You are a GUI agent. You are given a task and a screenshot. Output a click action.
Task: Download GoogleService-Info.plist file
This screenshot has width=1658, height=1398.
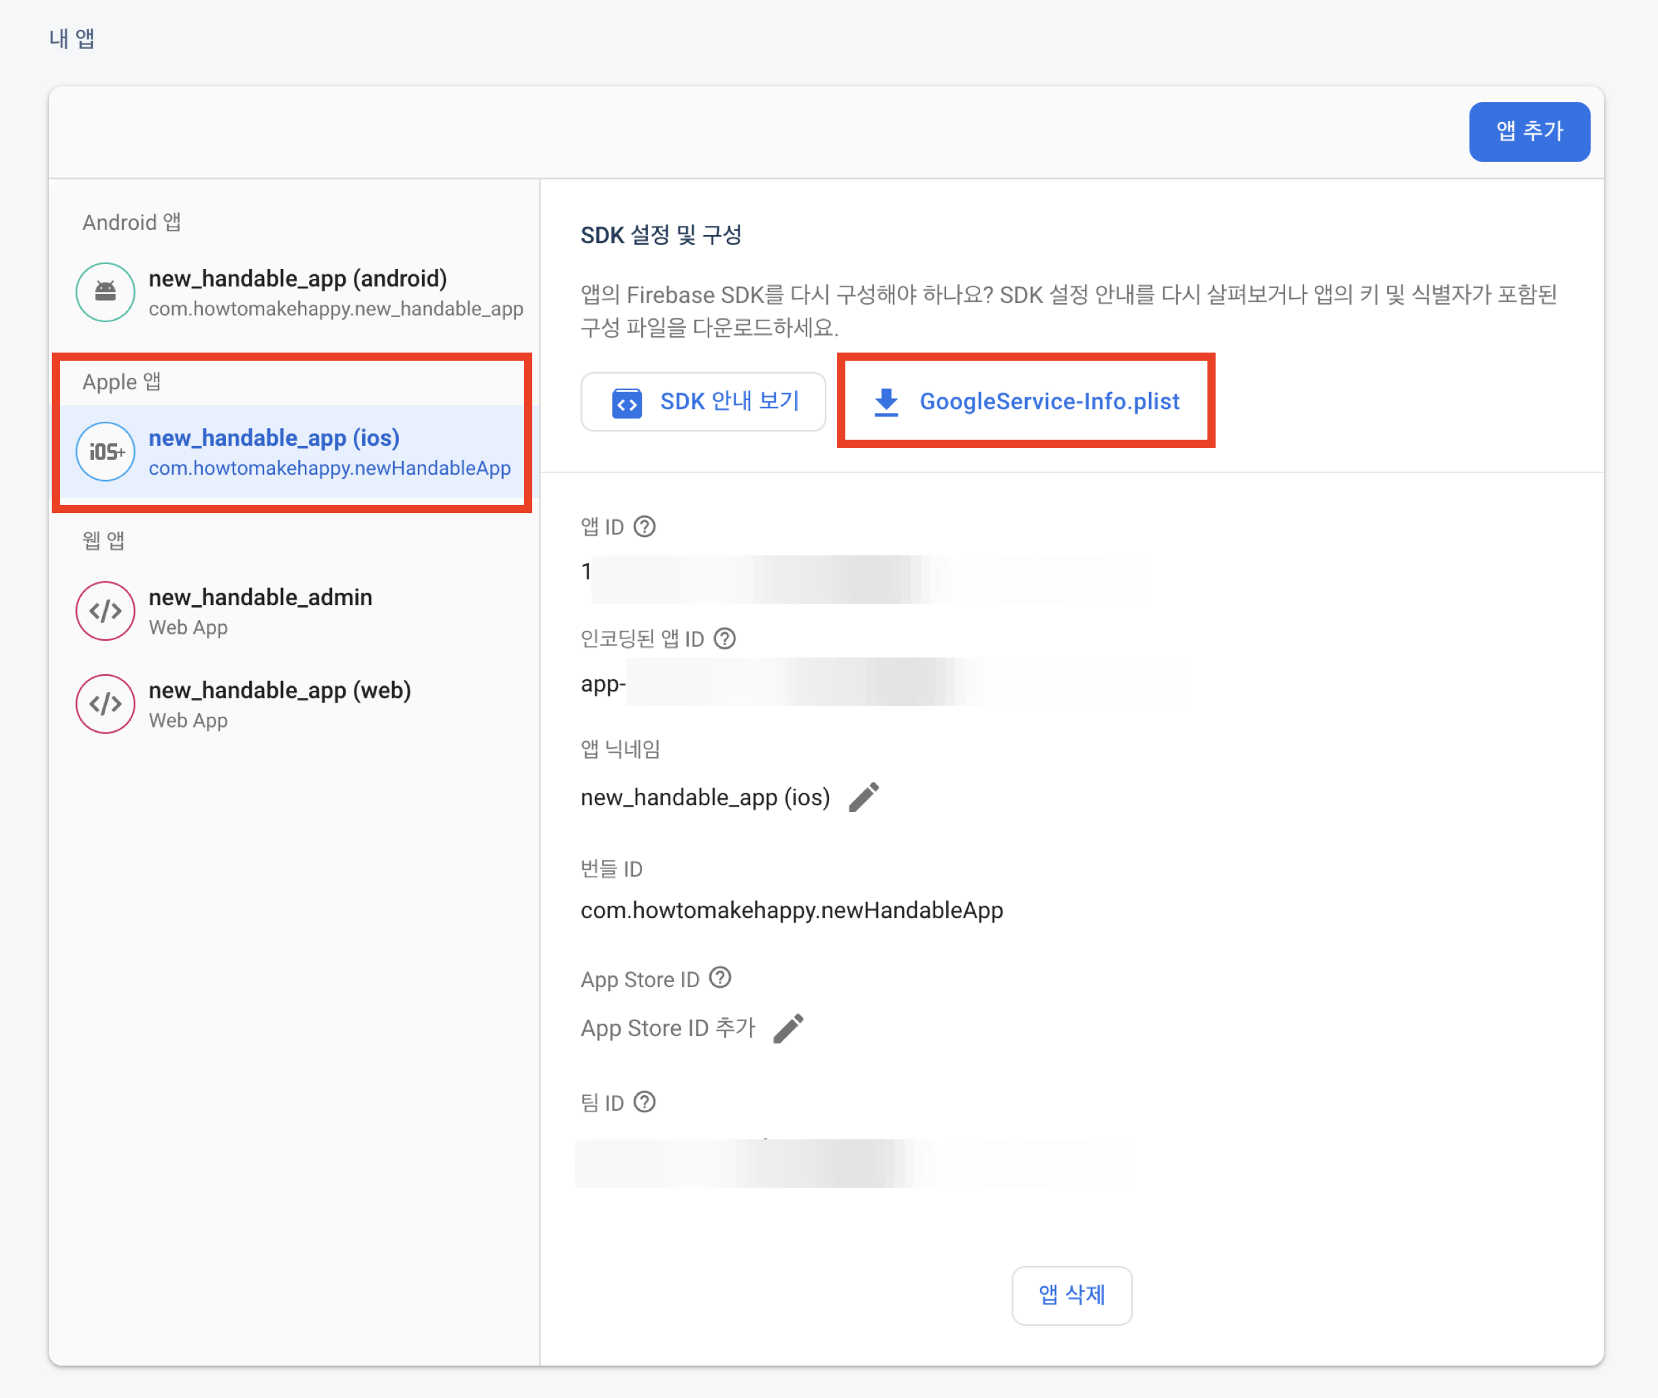pos(1049,402)
